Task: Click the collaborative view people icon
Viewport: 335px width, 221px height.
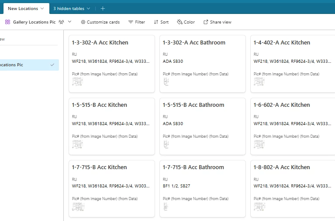Action: (61, 22)
